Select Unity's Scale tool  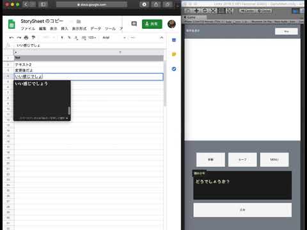pos(213,11)
